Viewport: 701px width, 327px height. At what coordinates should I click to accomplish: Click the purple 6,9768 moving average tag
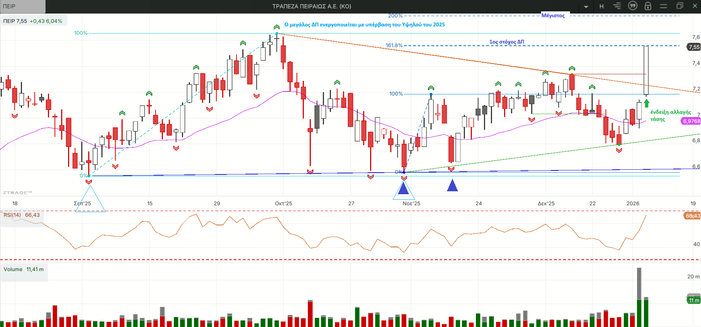coord(691,121)
